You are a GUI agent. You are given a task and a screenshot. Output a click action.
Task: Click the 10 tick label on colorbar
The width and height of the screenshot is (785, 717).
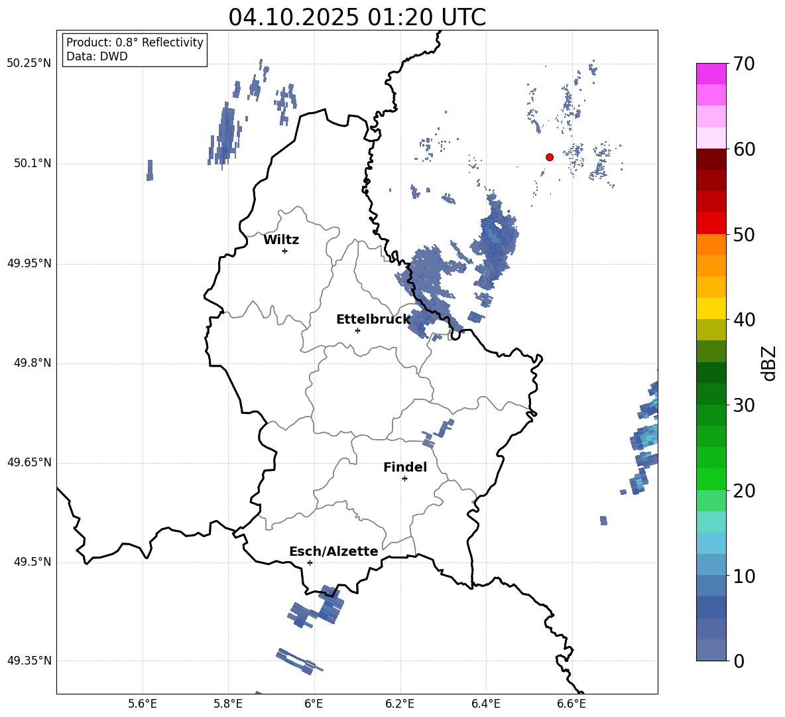[745, 576]
